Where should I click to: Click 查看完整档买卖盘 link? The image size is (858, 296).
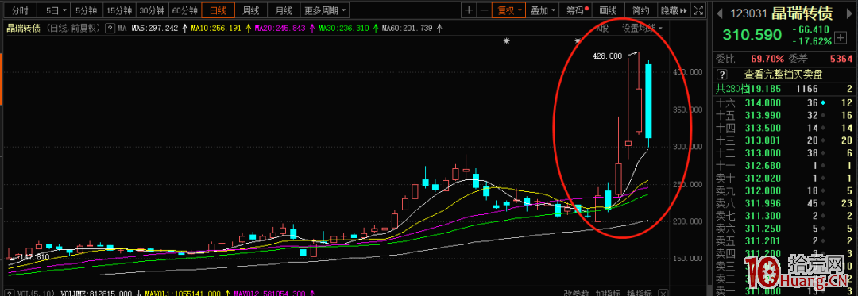[x=783, y=75]
